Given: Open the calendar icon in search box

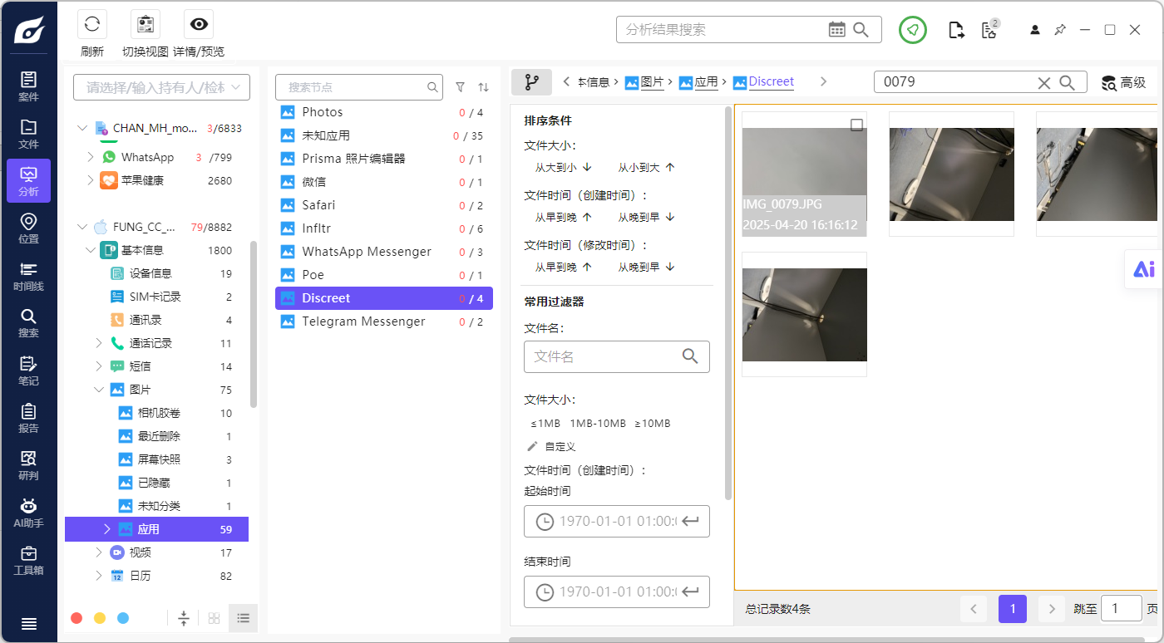Looking at the screenshot, I should point(837,30).
